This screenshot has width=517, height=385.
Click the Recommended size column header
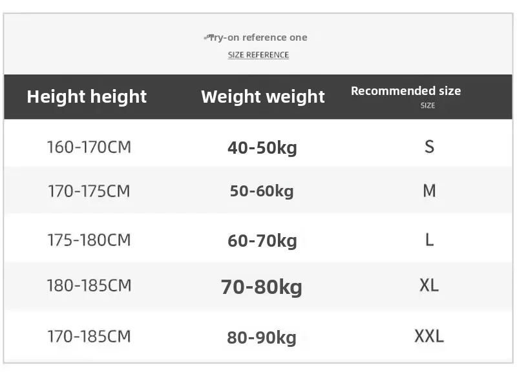point(406,91)
